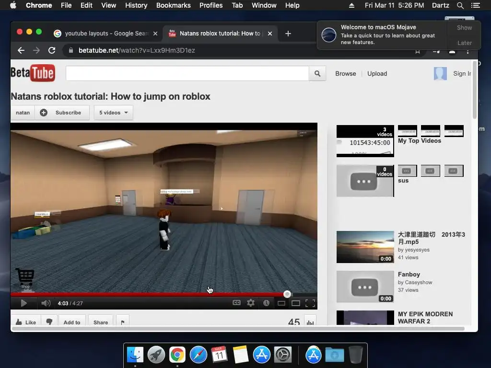Click Later on Mojave notification
Image resolution: width=491 pixels, height=368 pixels.
464,43
